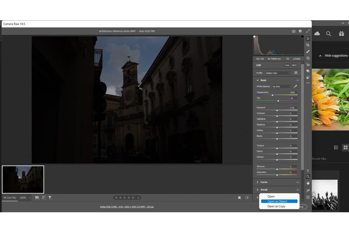
Task: Toggle highlight clipping warning on histogram
Action: tap(302, 37)
